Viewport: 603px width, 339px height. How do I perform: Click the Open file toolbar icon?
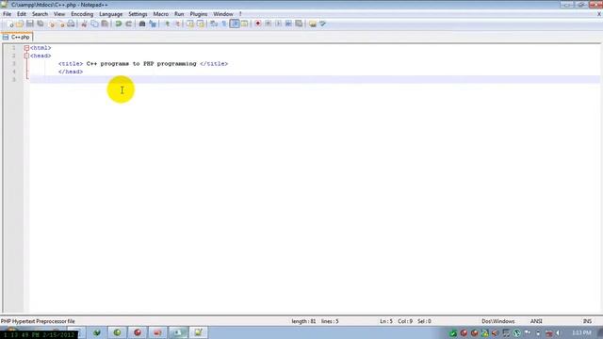20,24
